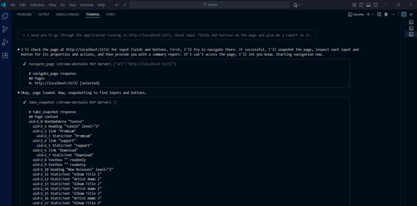The height and width of the screenshot is (206, 417).
Task: Toggle the secondary side bar visibility
Action: click(x=375, y=5)
